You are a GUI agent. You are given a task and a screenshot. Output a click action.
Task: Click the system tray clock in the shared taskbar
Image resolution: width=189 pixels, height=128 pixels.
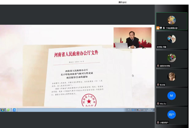(x=150, y=110)
